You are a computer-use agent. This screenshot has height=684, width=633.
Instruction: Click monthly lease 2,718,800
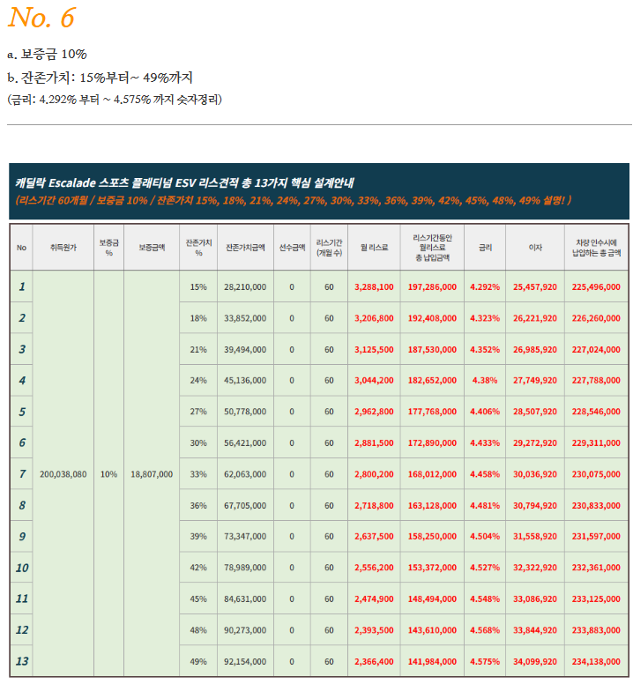(374, 506)
